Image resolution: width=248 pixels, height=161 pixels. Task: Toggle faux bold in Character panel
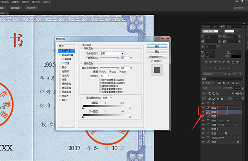point(206,62)
